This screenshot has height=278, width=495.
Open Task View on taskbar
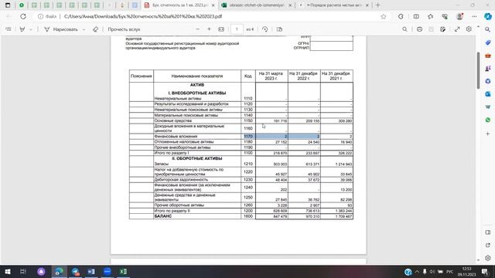point(23,271)
